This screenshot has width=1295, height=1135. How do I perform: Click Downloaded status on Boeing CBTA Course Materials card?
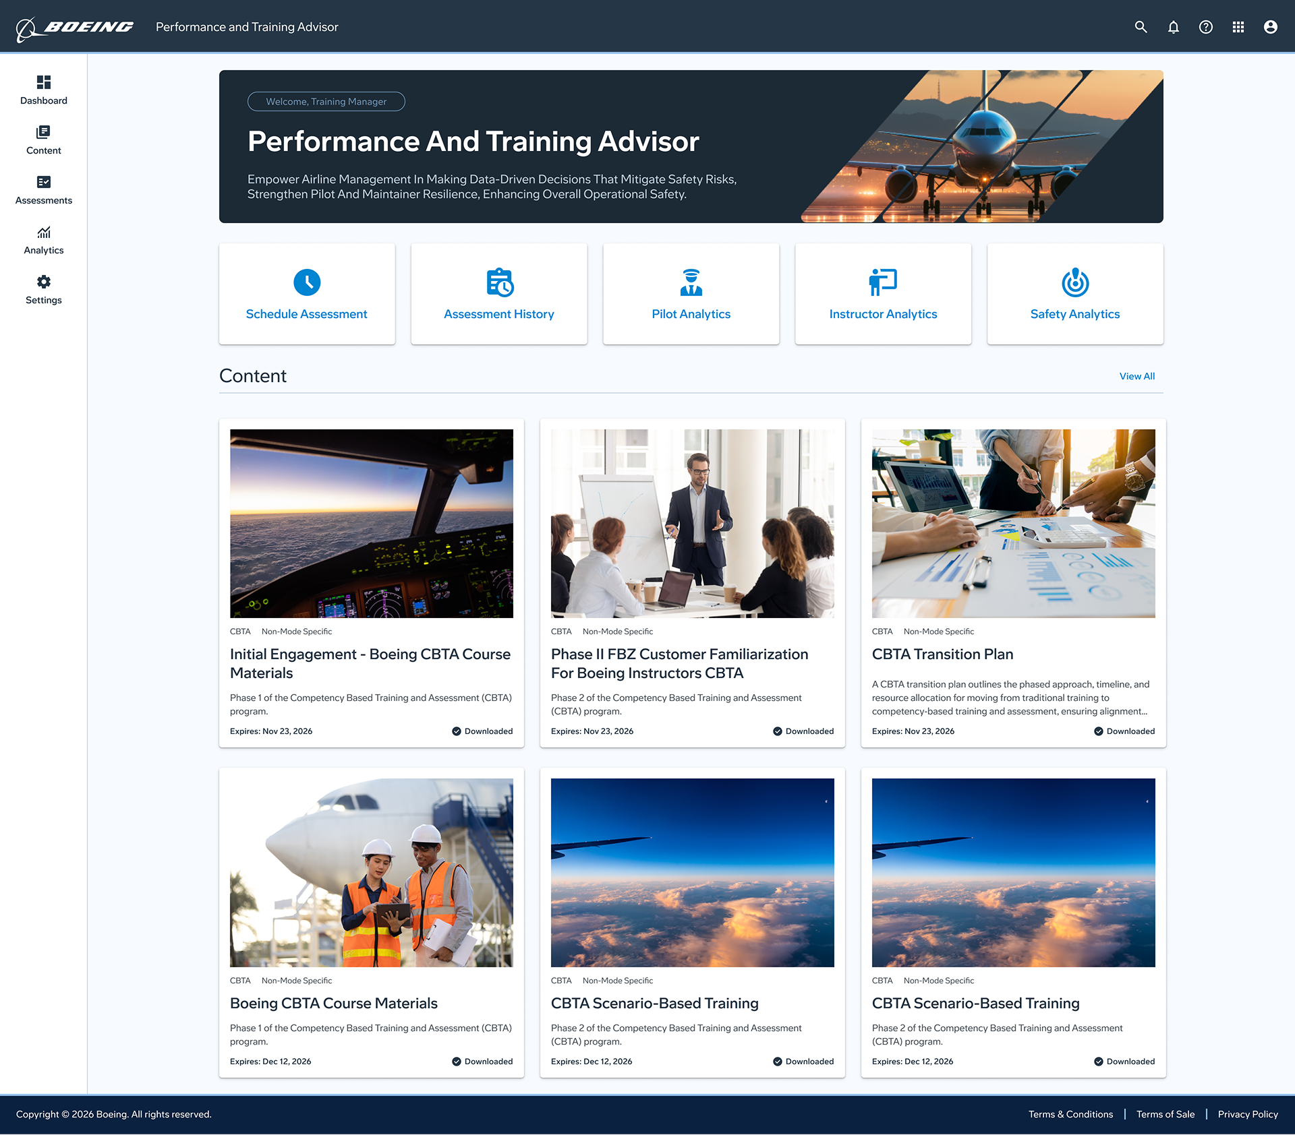(482, 1062)
